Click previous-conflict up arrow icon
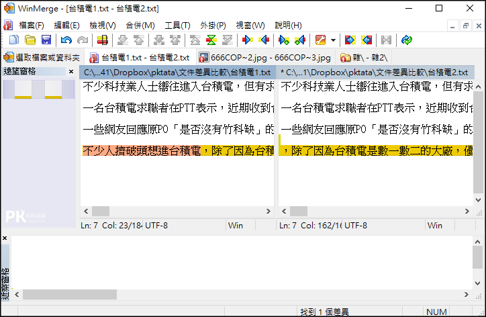 tap(175, 40)
